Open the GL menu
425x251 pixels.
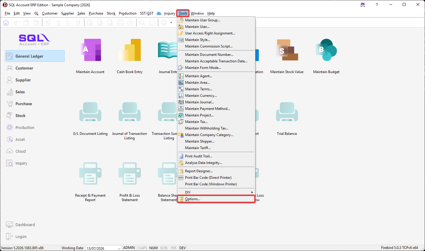pos(36,13)
